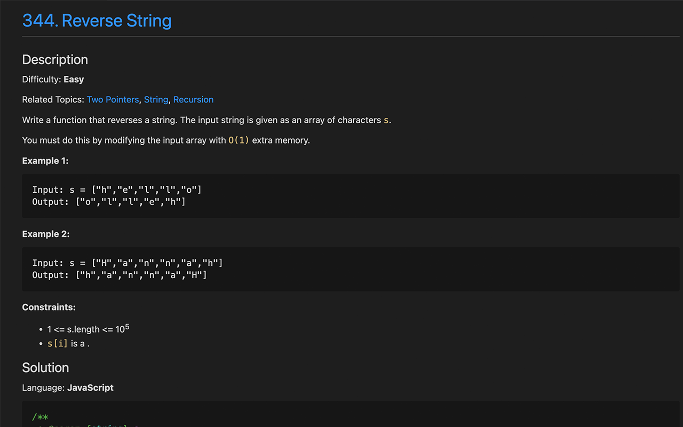The image size is (683, 427).
Task: Click the "Example 2:" label
Action: pyautogui.click(x=46, y=234)
